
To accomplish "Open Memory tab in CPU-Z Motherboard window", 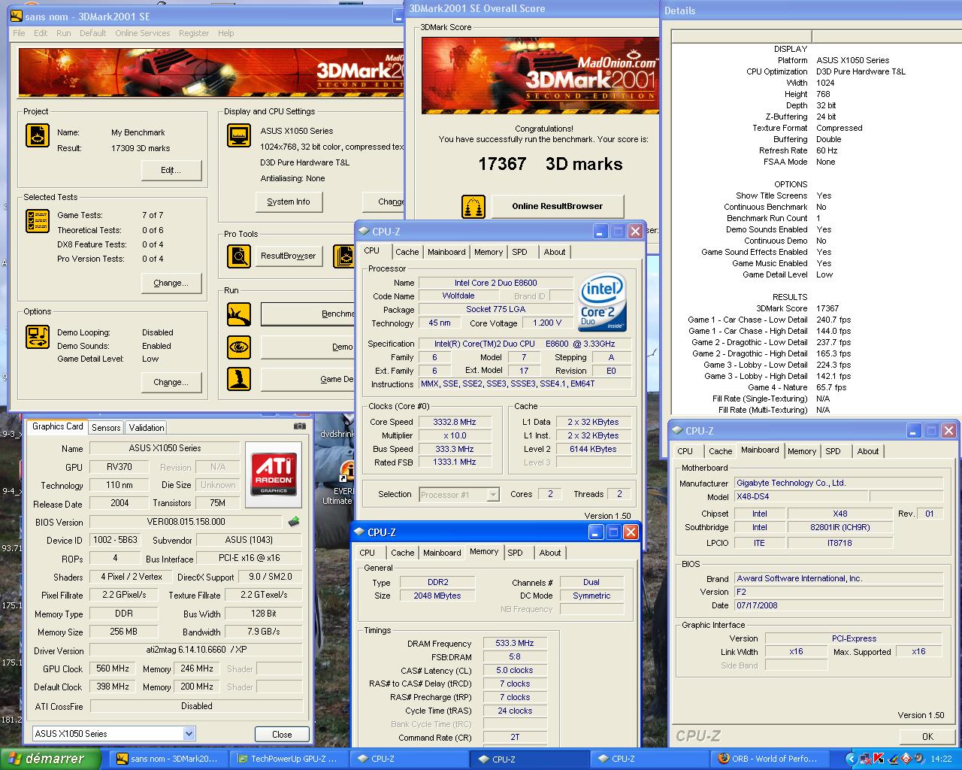I will tap(802, 451).
